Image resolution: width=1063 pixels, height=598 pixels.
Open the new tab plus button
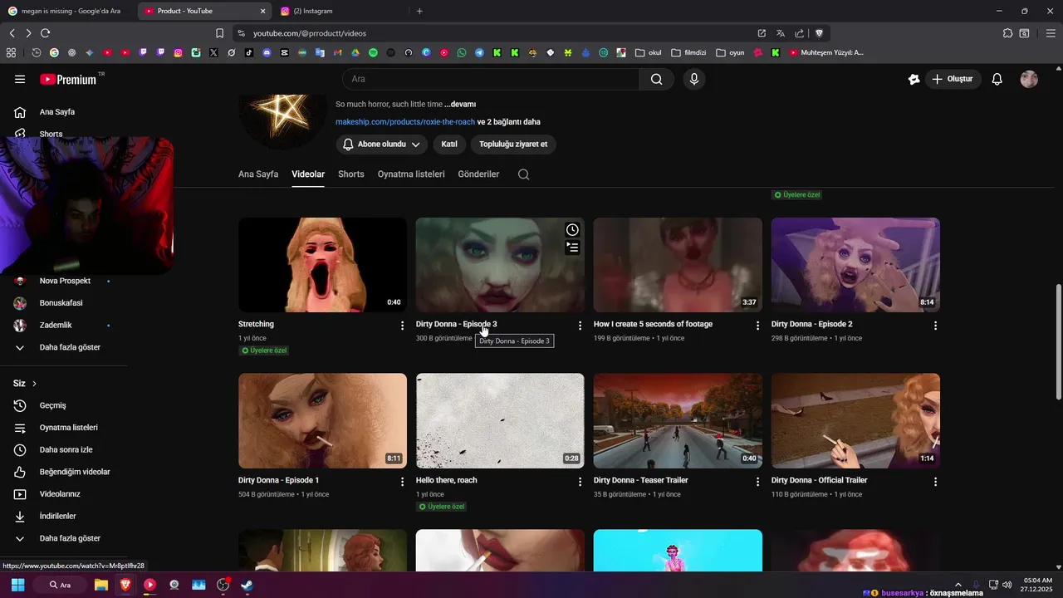click(x=419, y=11)
